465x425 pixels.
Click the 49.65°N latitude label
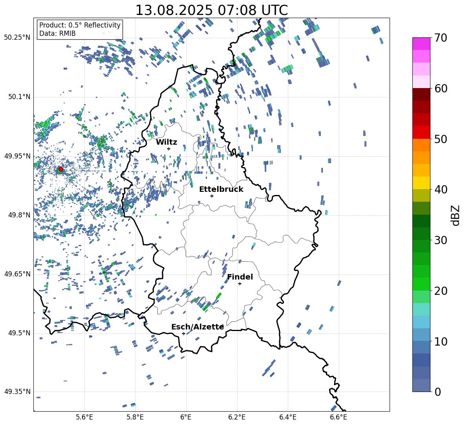tap(17, 274)
